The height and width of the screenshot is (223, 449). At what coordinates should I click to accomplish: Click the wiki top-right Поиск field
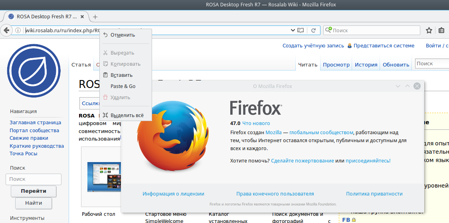[x=432, y=64]
